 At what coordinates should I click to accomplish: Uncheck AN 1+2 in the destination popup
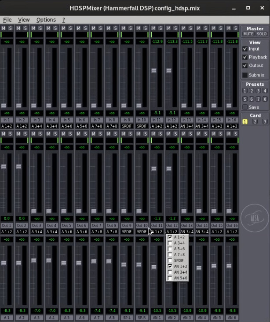177,266
